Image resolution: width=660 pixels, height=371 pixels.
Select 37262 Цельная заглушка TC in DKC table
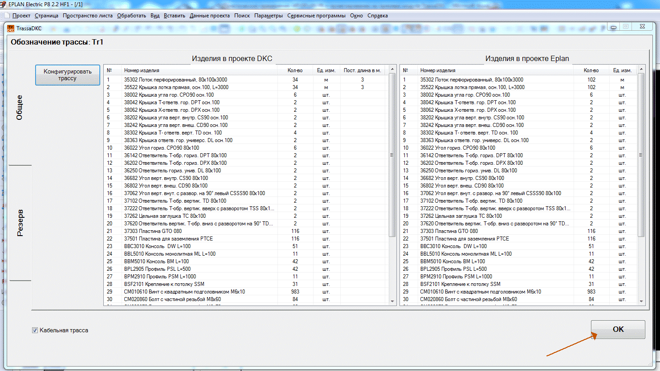246,216
